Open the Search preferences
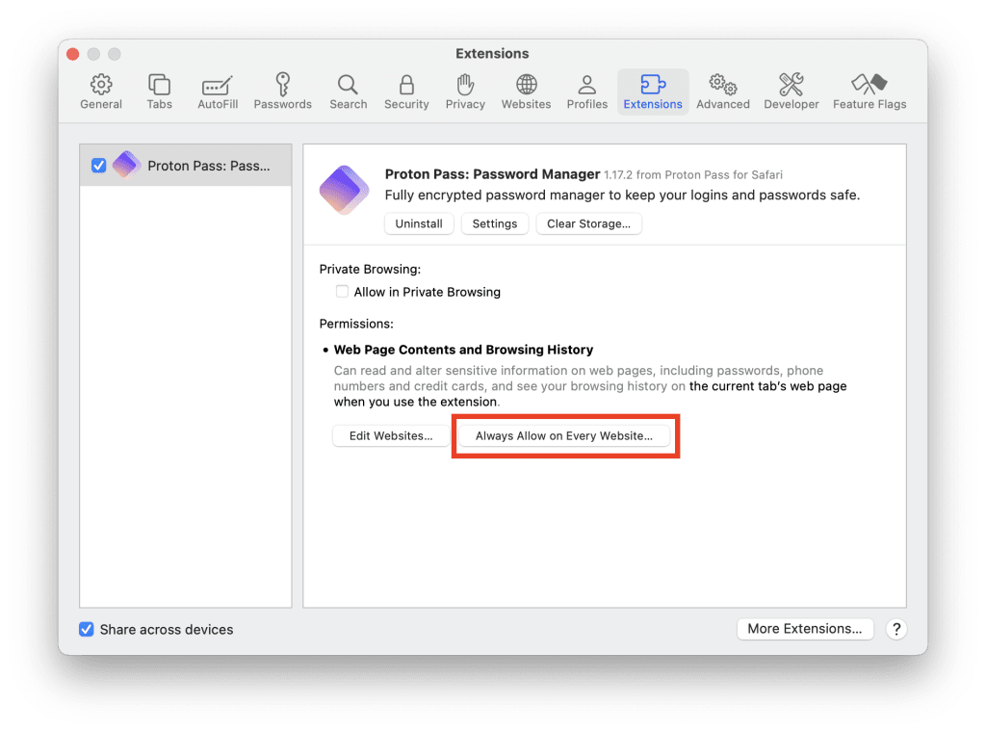986x732 pixels. click(x=348, y=91)
